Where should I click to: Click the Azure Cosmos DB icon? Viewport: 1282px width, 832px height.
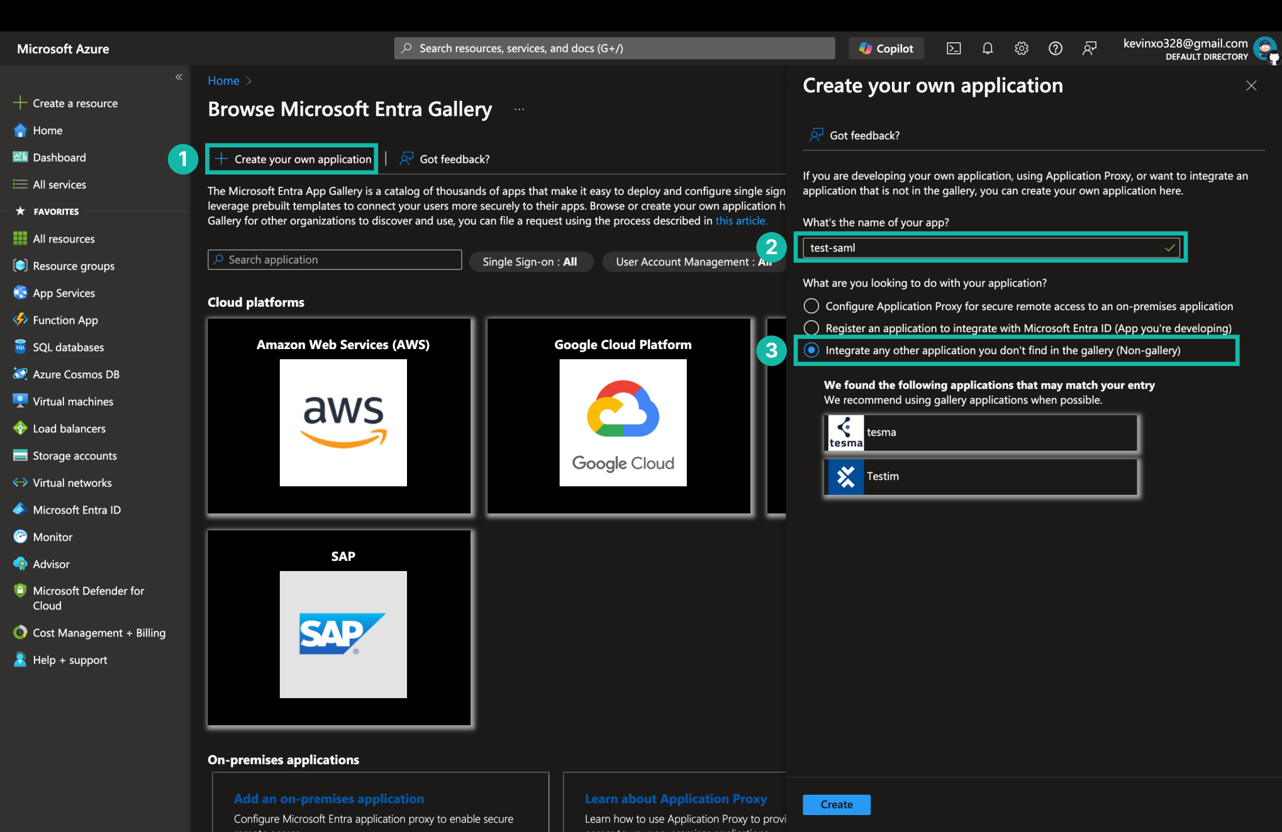20,374
